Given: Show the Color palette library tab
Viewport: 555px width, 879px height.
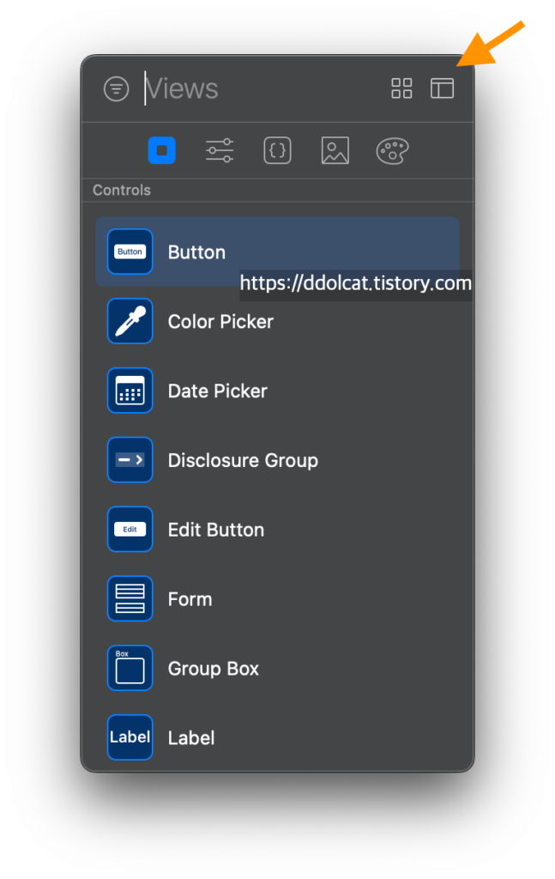Looking at the screenshot, I should coord(392,151).
